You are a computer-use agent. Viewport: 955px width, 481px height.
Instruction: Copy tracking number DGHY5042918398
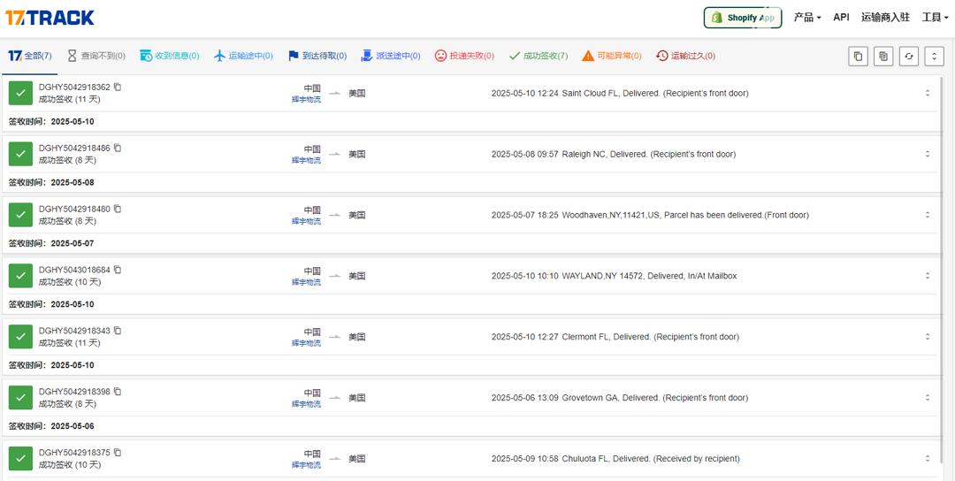(118, 392)
